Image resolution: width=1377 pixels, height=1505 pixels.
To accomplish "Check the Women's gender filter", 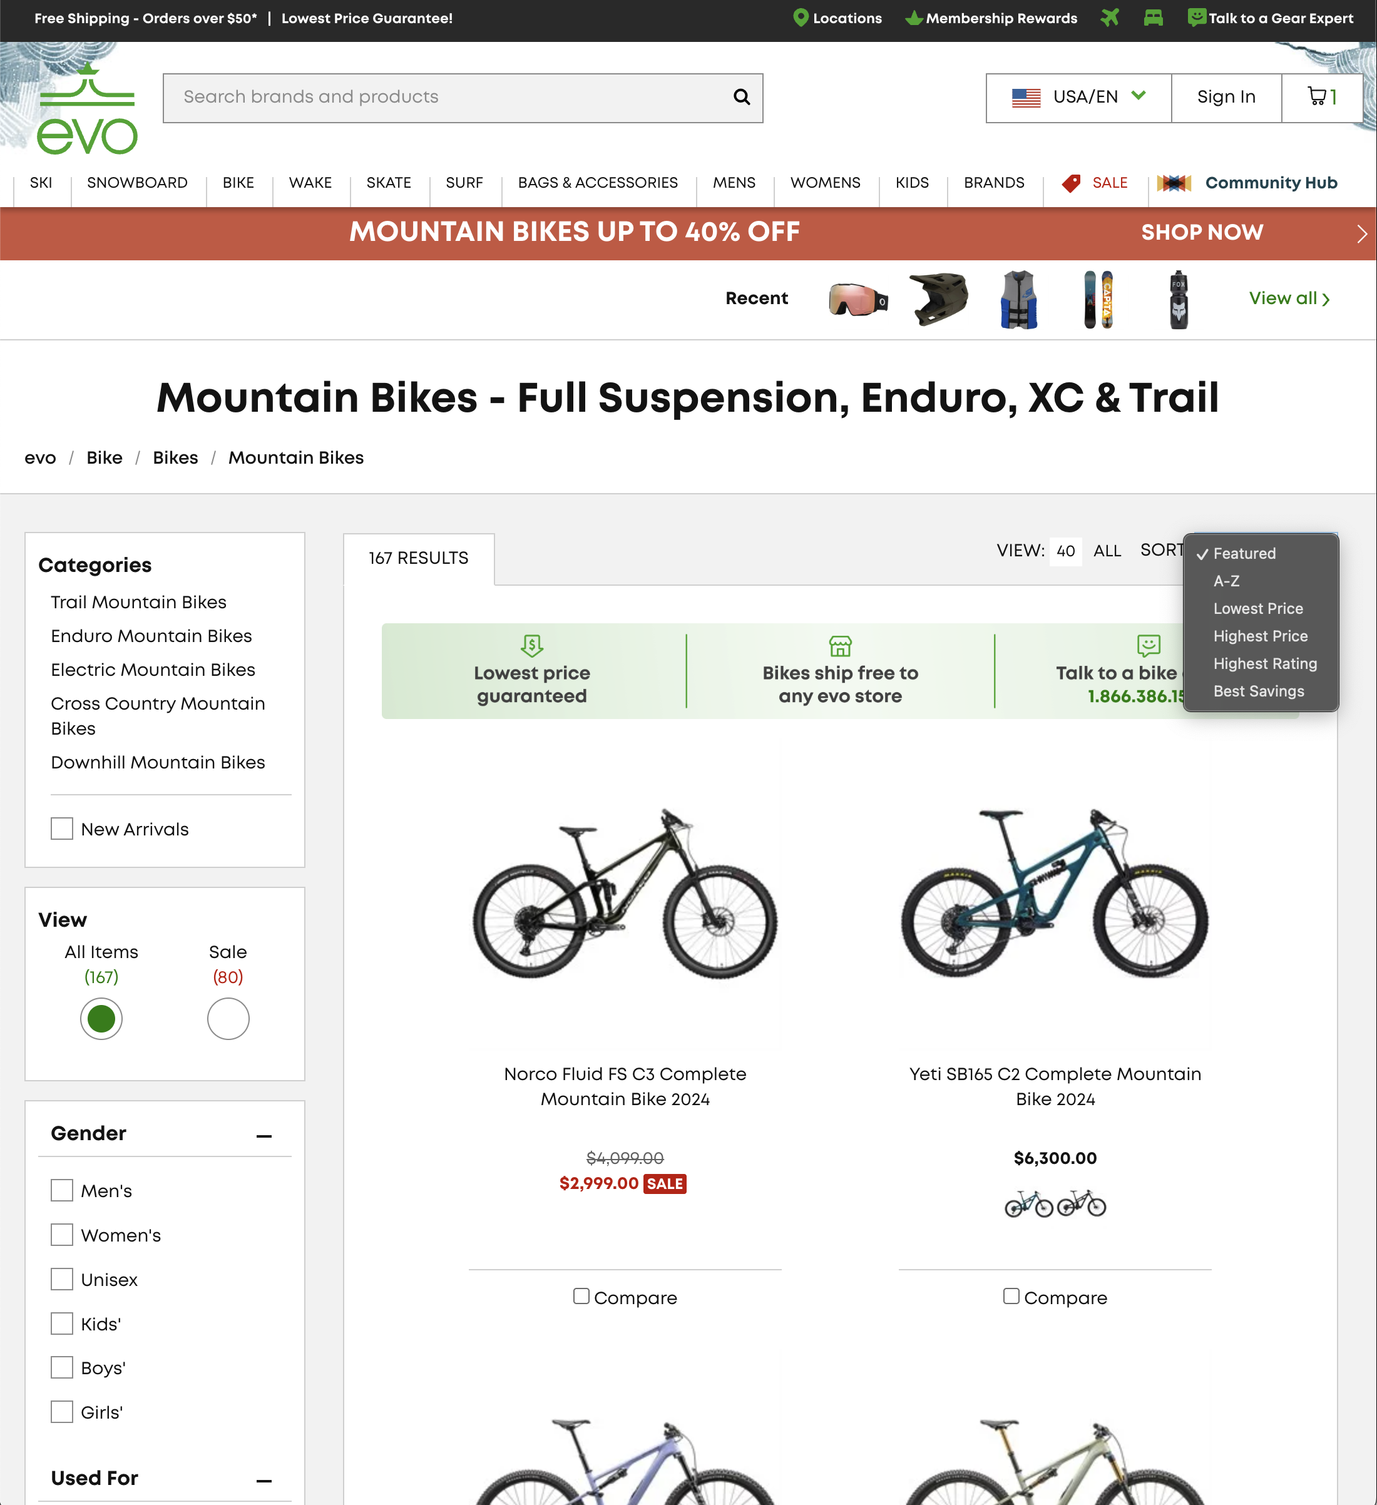I will click(62, 1235).
